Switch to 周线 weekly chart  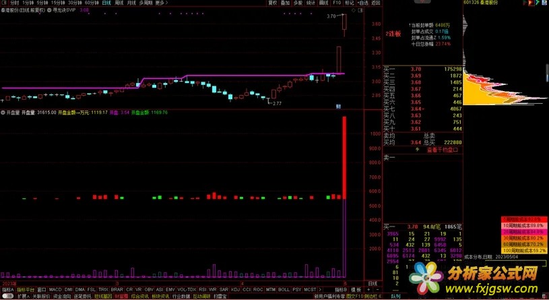pos(119,3)
